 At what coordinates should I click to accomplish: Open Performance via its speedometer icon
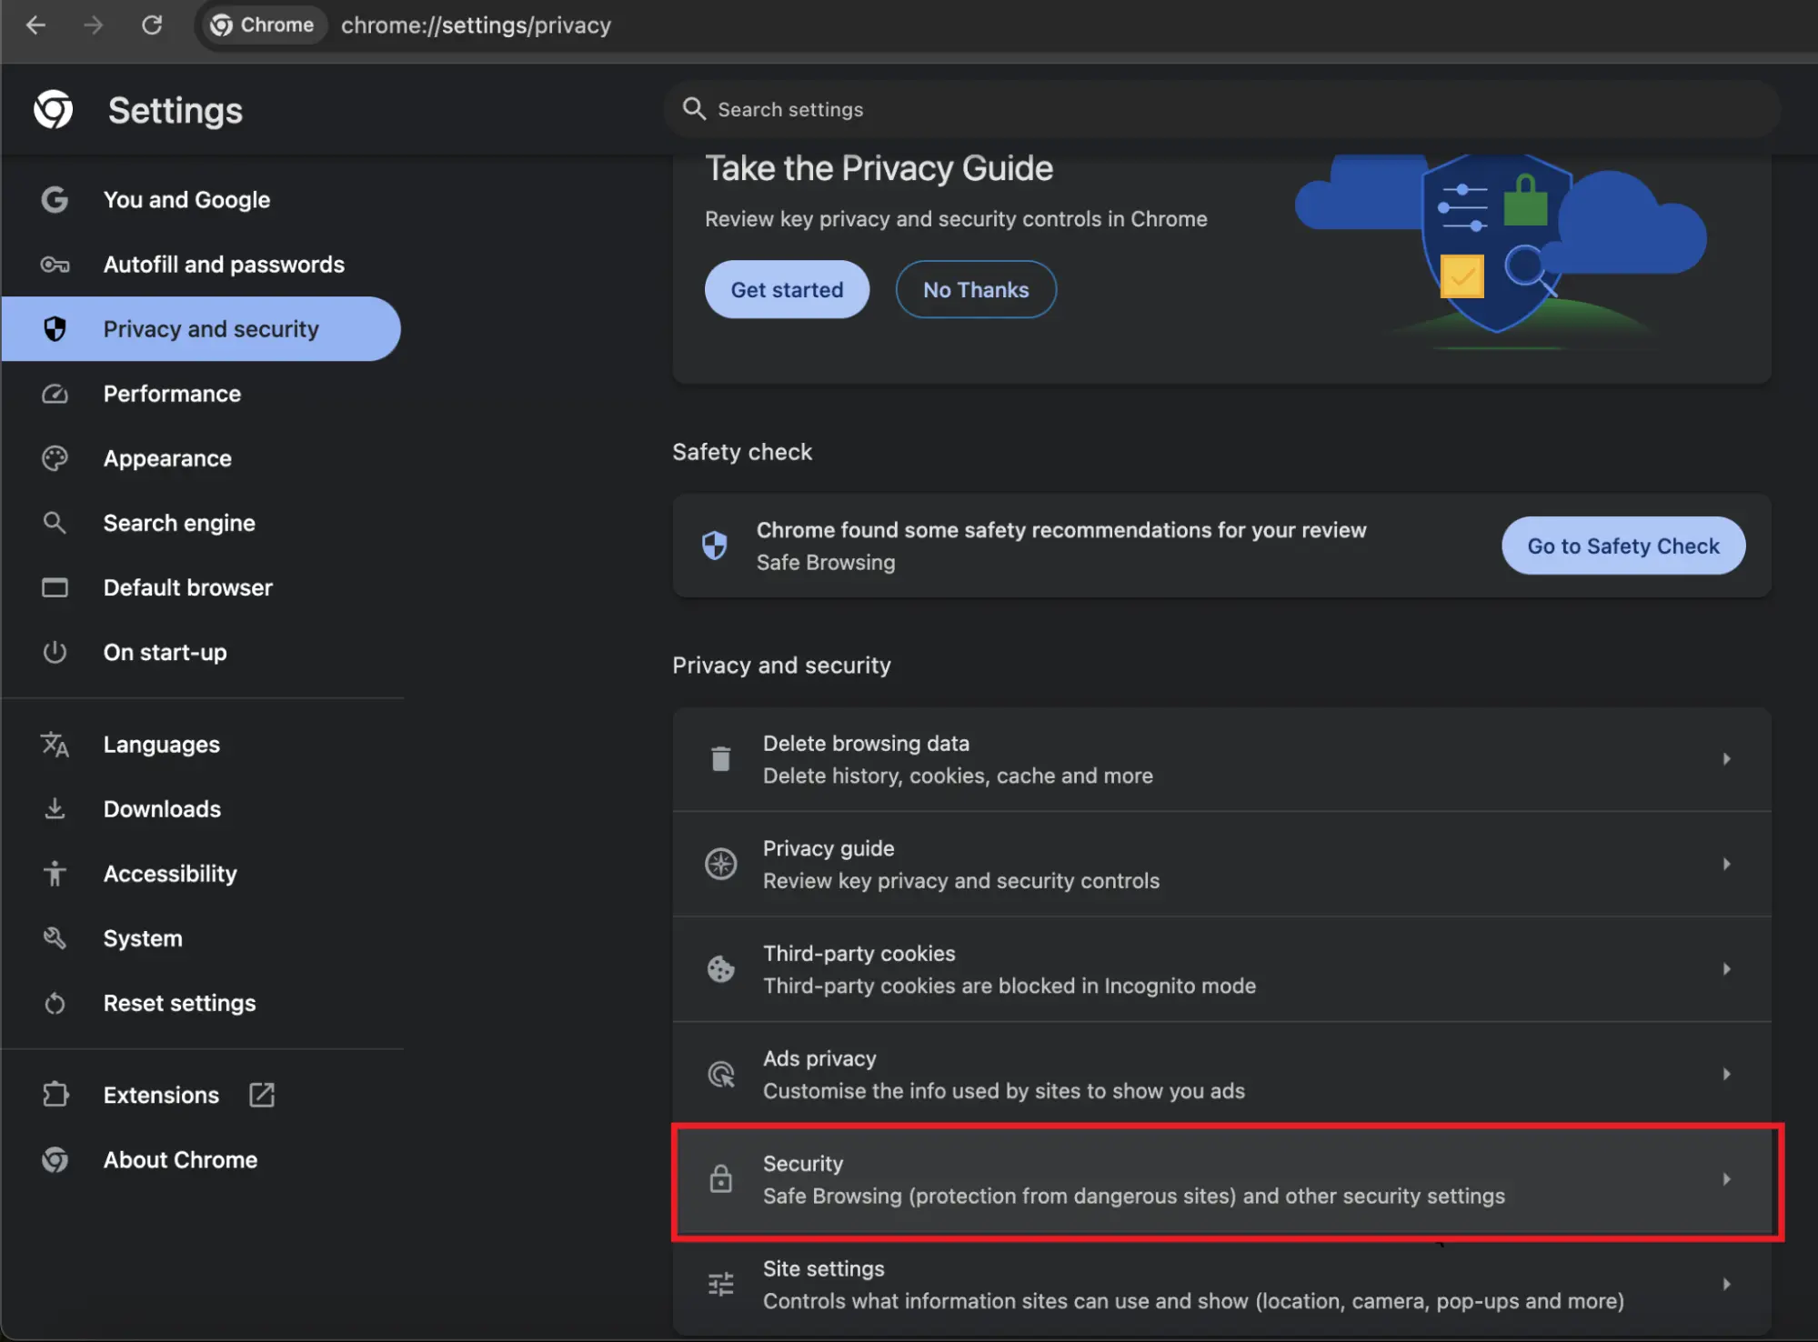coord(55,394)
